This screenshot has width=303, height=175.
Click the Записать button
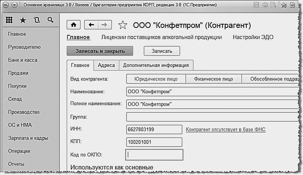[x=162, y=51]
